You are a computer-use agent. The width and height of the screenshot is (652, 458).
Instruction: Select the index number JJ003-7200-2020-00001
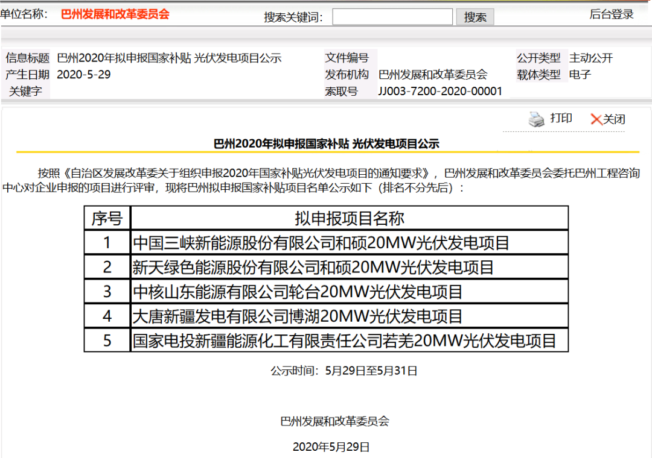point(440,92)
